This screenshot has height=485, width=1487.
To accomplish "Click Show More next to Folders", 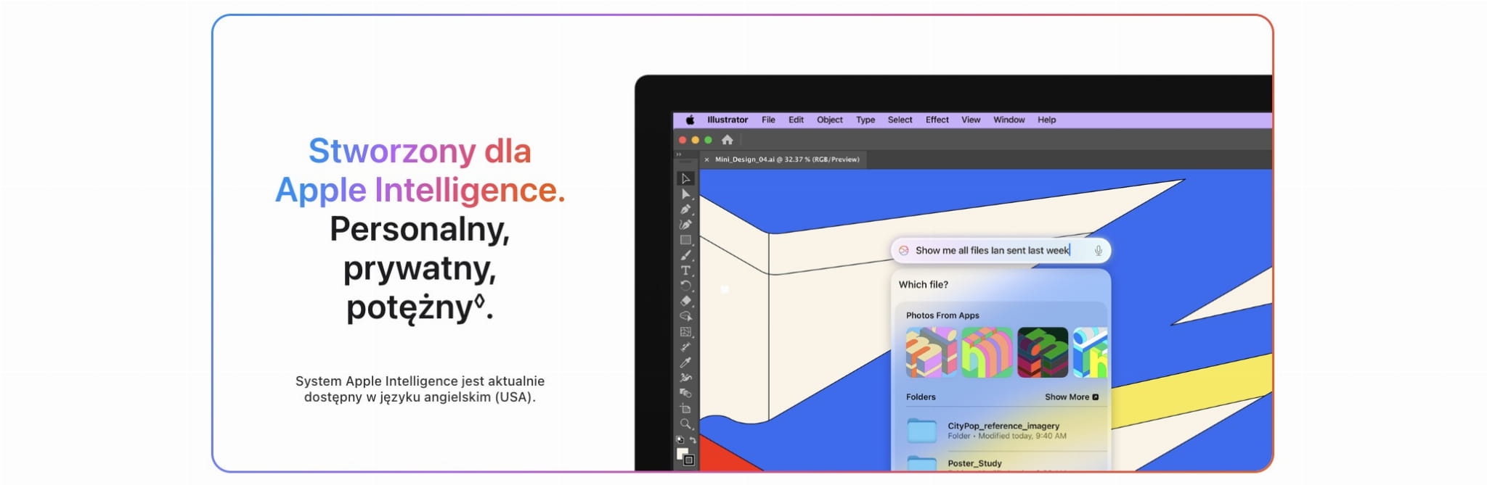I will pyautogui.click(x=1072, y=397).
